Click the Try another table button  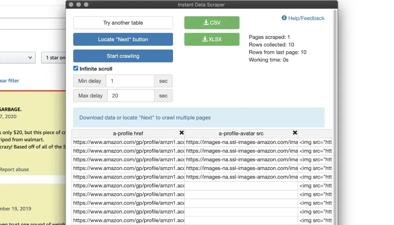pos(123,23)
